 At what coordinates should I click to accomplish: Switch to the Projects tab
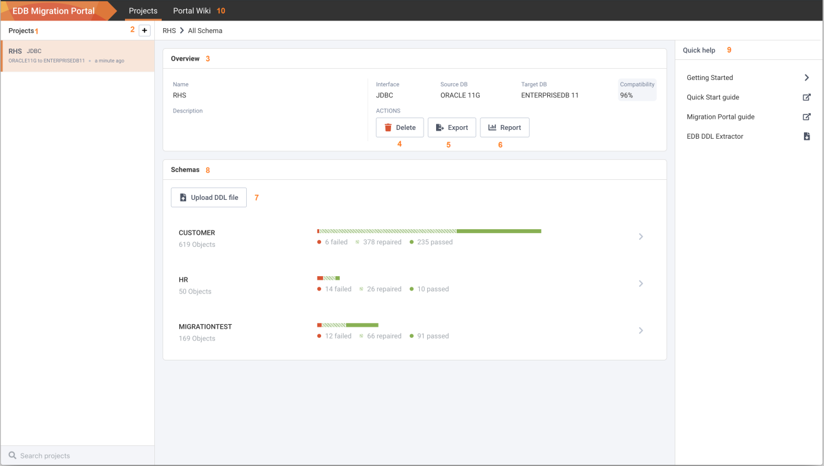click(143, 11)
